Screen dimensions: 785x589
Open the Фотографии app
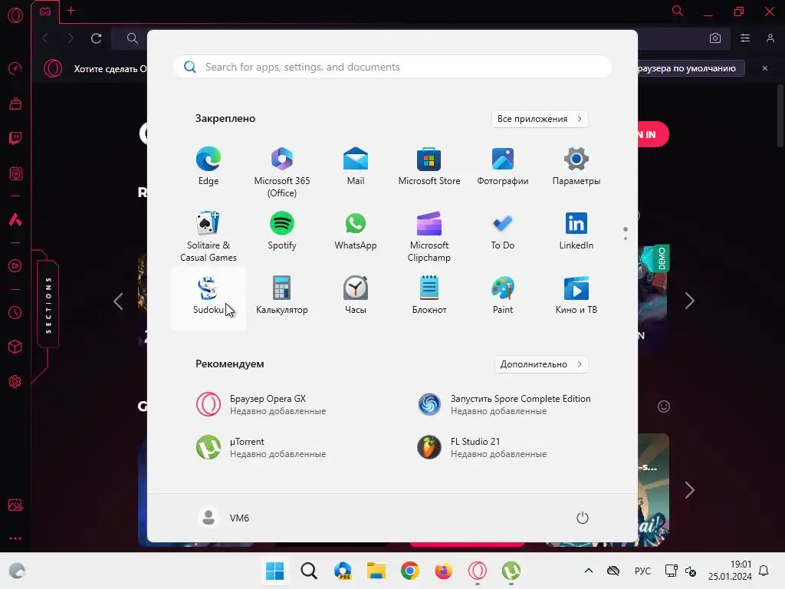[x=503, y=166]
